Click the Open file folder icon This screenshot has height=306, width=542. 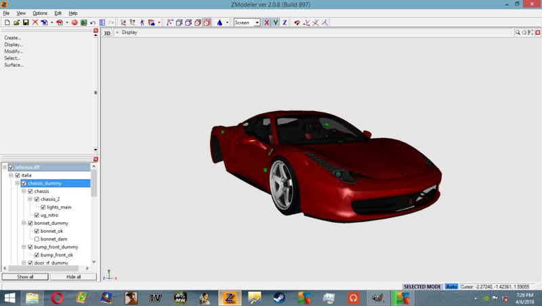tap(16, 22)
